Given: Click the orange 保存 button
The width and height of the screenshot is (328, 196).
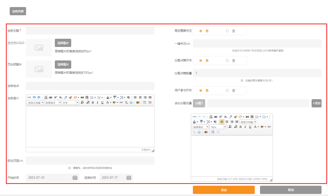Looking at the screenshot, I should (x=224, y=190).
